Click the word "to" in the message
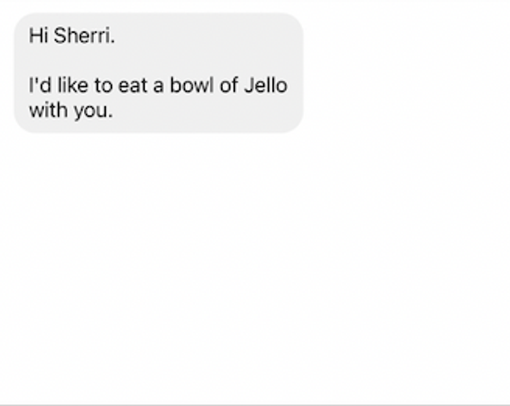Screen dimensions: 510x406 click(103, 86)
